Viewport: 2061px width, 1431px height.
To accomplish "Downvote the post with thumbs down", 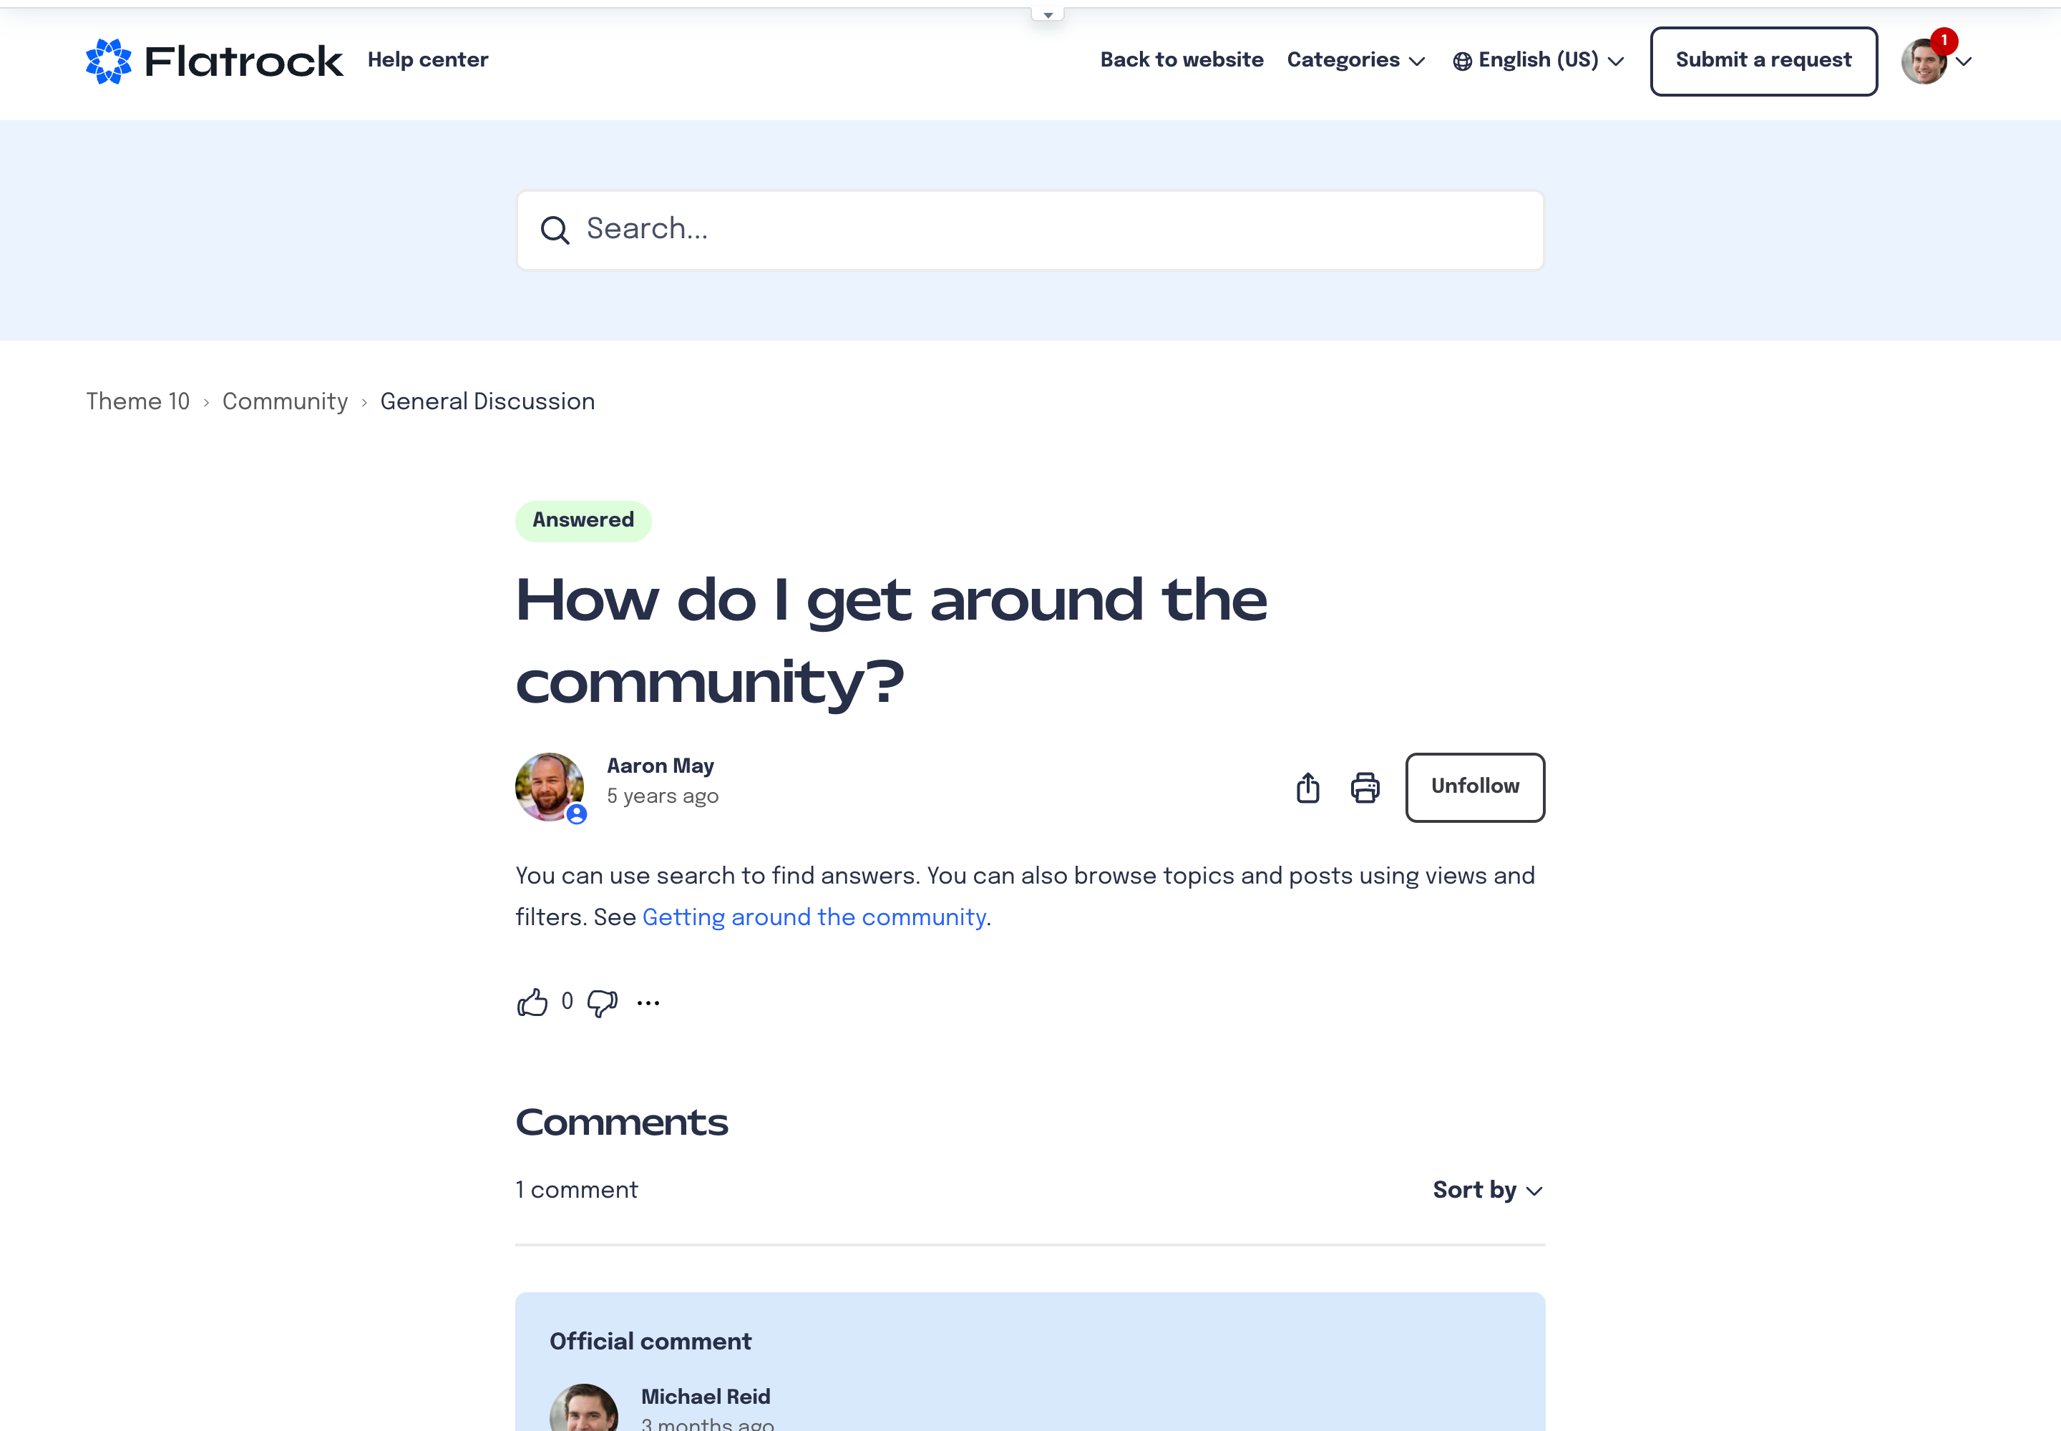I will point(602,1002).
